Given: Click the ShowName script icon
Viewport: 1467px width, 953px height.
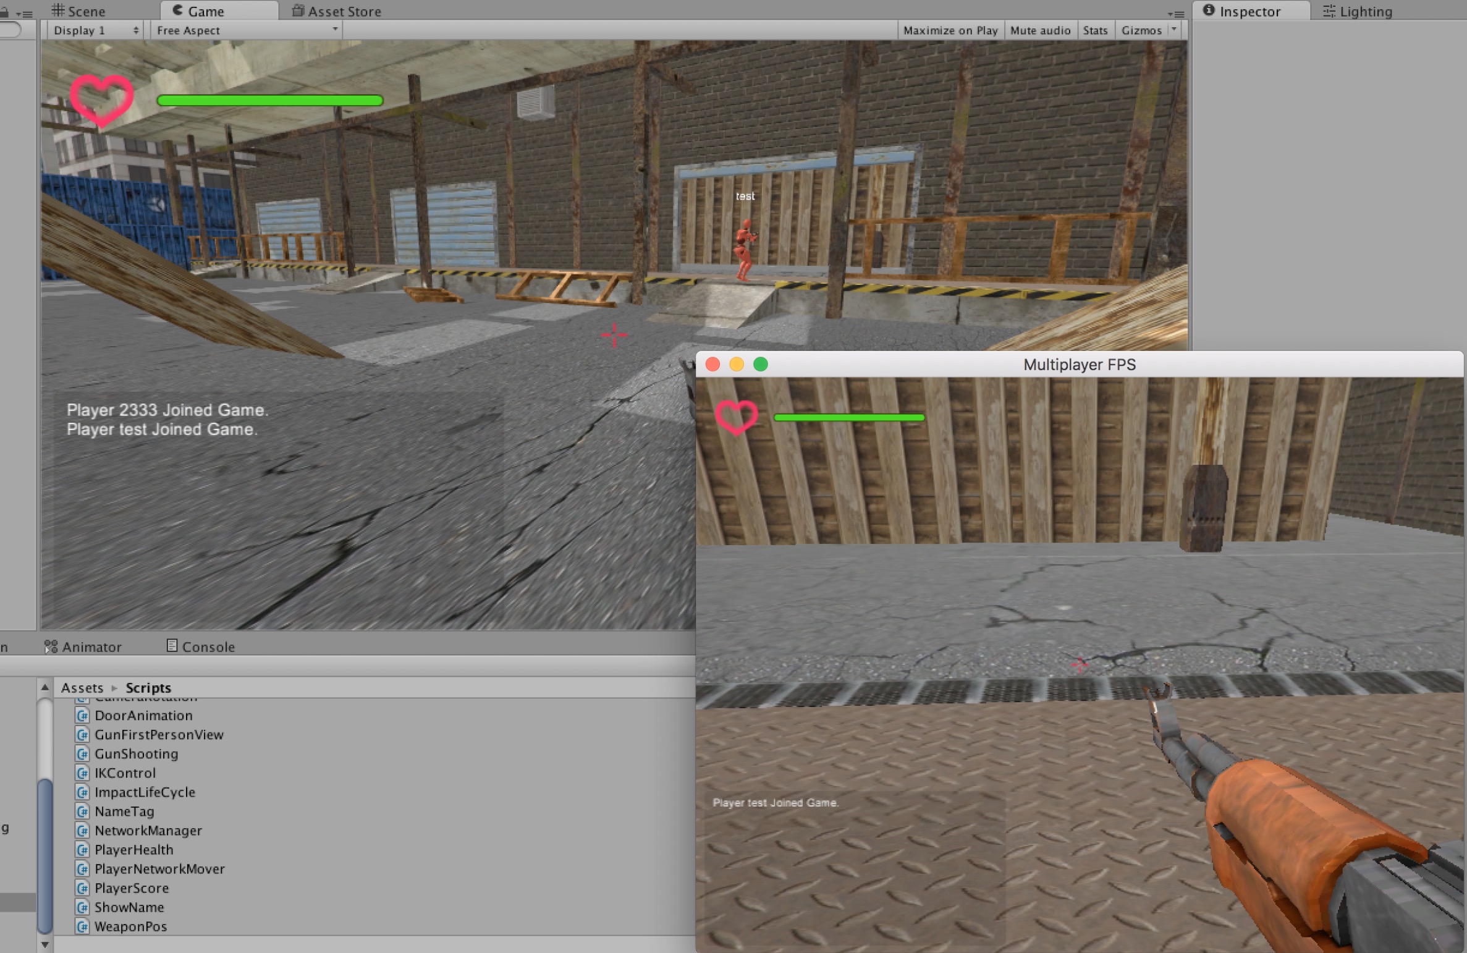Looking at the screenshot, I should click(82, 907).
